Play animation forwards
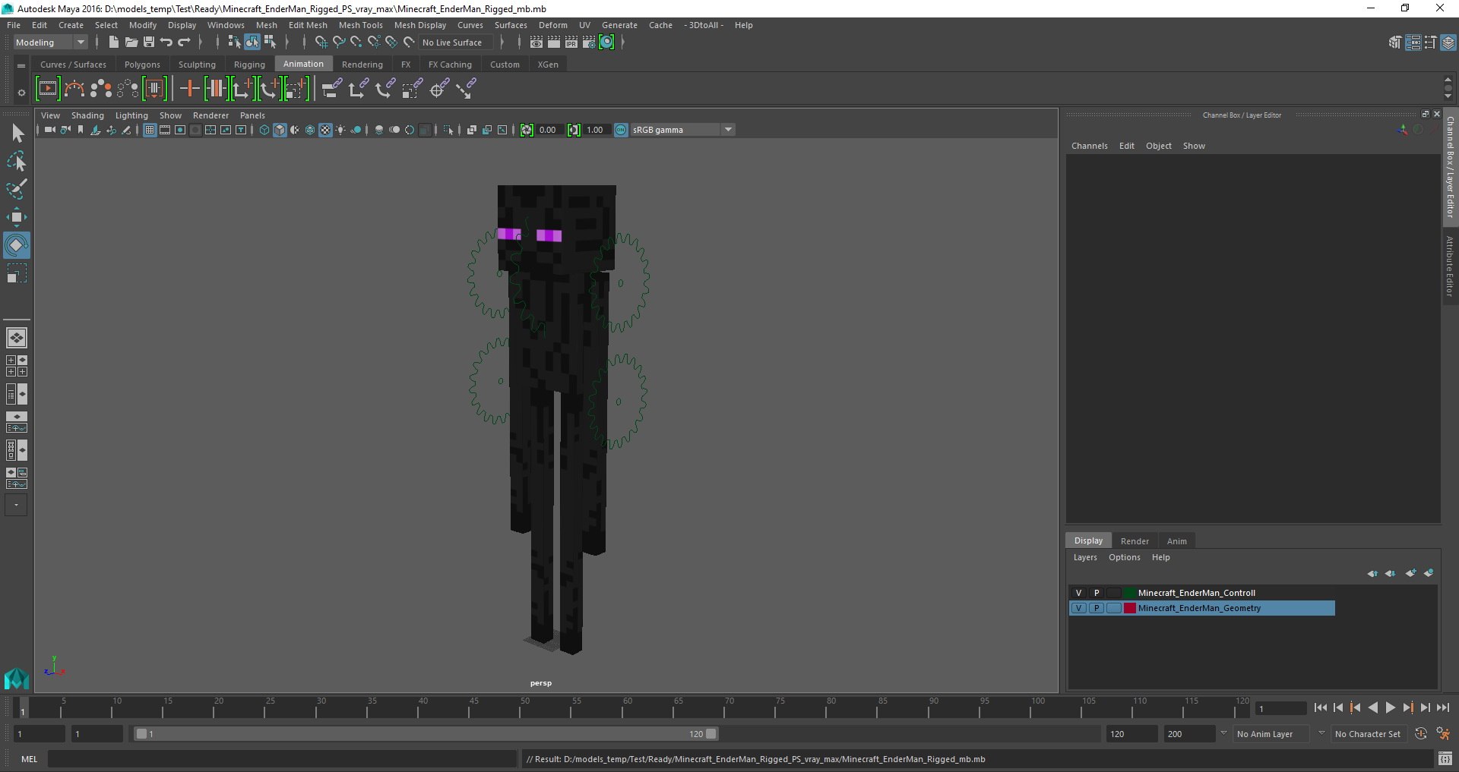 (1390, 707)
